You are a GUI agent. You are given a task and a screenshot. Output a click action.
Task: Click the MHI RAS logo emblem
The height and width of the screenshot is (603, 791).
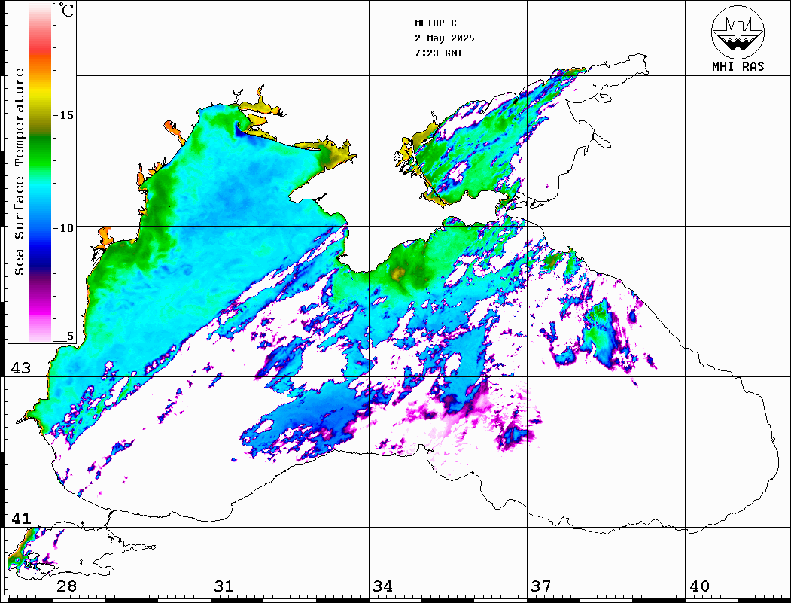(738, 32)
